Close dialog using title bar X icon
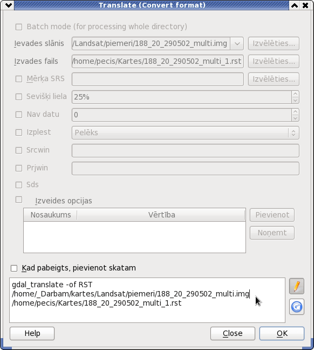Viewport: 314px width, 350px height. pyautogui.click(x=305, y=5)
